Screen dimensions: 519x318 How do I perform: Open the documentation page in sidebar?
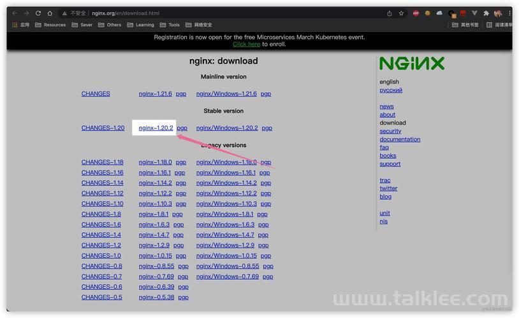coord(400,139)
